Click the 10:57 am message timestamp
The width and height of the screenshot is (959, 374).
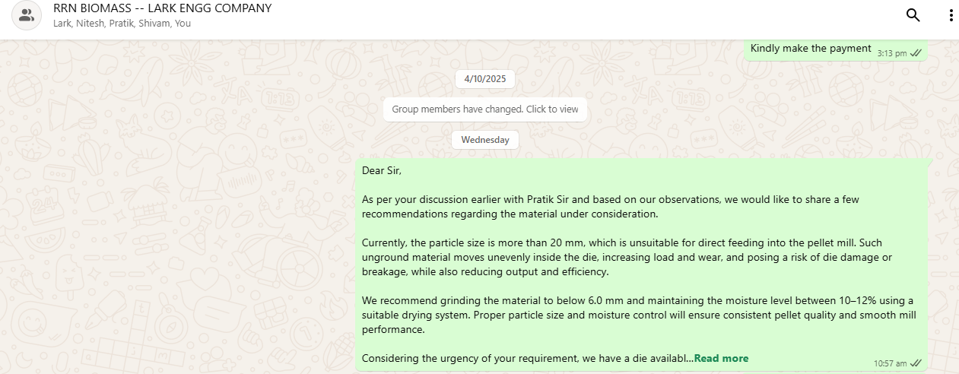pyautogui.click(x=890, y=363)
